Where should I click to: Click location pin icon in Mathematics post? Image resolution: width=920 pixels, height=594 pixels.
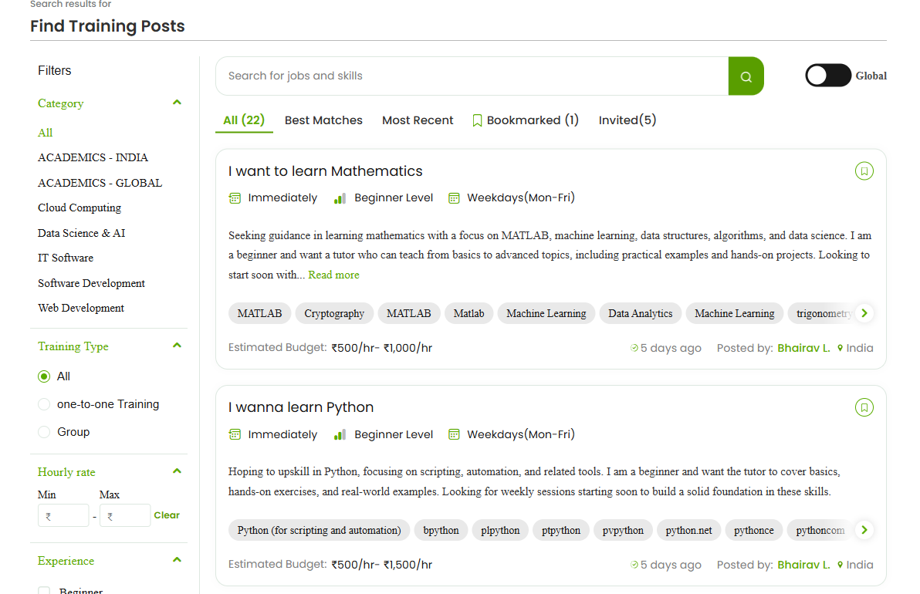click(841, 349)
